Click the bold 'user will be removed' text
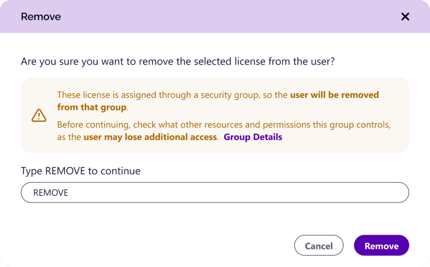The height and width of the screenshot is (267, 430). coord(334,95)
